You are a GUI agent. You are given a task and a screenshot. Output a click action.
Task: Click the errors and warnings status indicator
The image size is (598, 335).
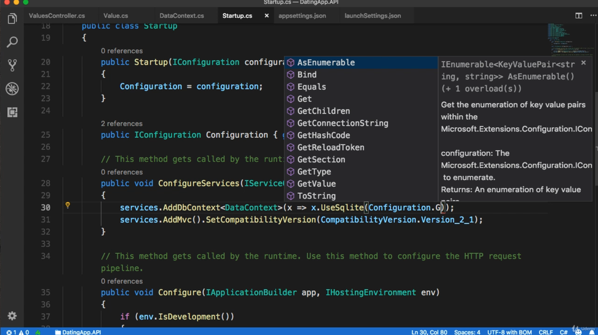click(17, 332)
